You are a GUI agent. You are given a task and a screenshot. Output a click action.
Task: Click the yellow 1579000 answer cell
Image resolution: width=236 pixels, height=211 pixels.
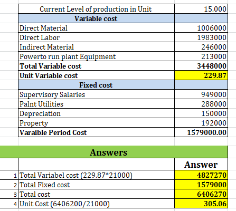(x=201, y=185)
